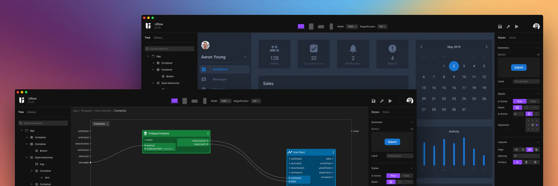Open wrench settings in back window
The image size is (558, 186).
[x=508, y=26]
